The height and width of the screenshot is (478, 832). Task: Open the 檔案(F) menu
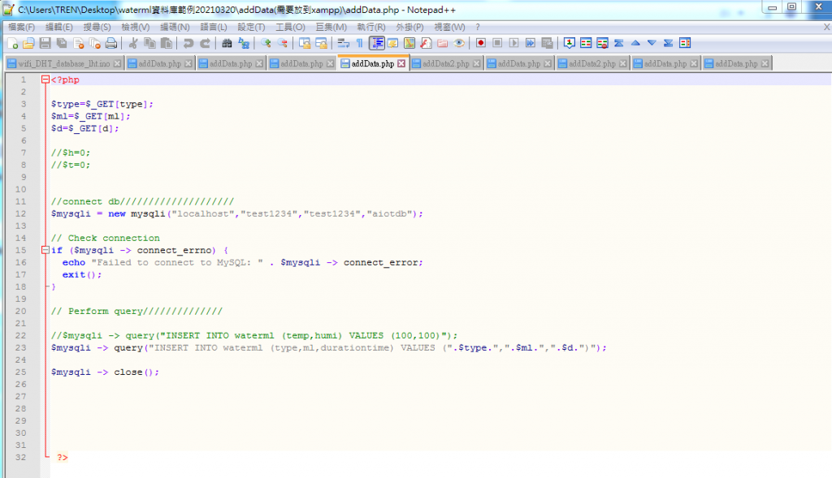tap(21, 27)
